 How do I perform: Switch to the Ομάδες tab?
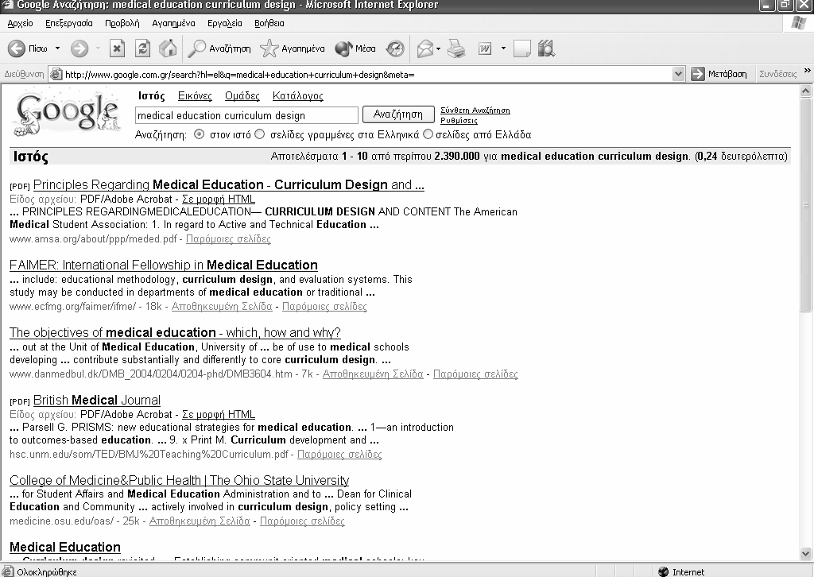pyautogui.click(x=242, y=96)
